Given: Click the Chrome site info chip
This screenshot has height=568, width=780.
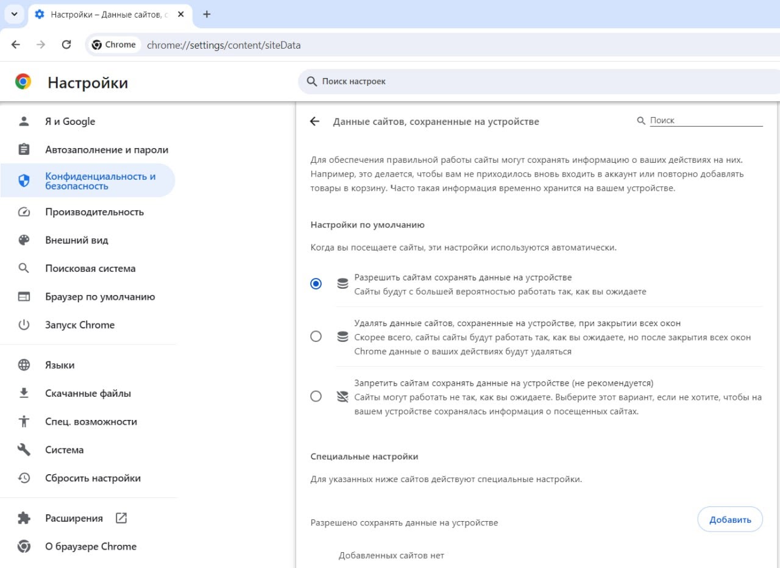Looking at the screenshot, I should coord(114,44).
